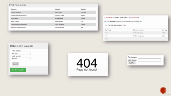The image size is (171, 96).
Task: Click the Mouse last name field in HTML Form Example
Action: (21, 59)
